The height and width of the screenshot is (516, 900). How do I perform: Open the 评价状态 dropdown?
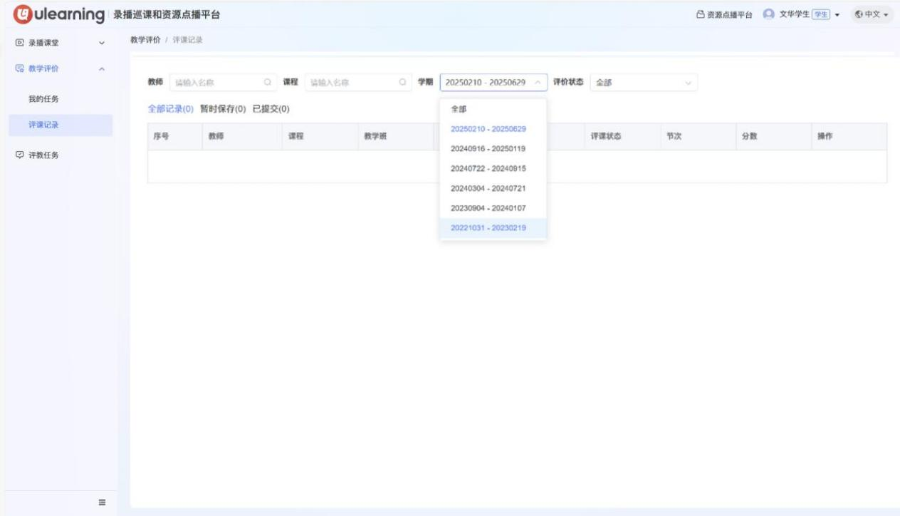click(x=644, y=83)
